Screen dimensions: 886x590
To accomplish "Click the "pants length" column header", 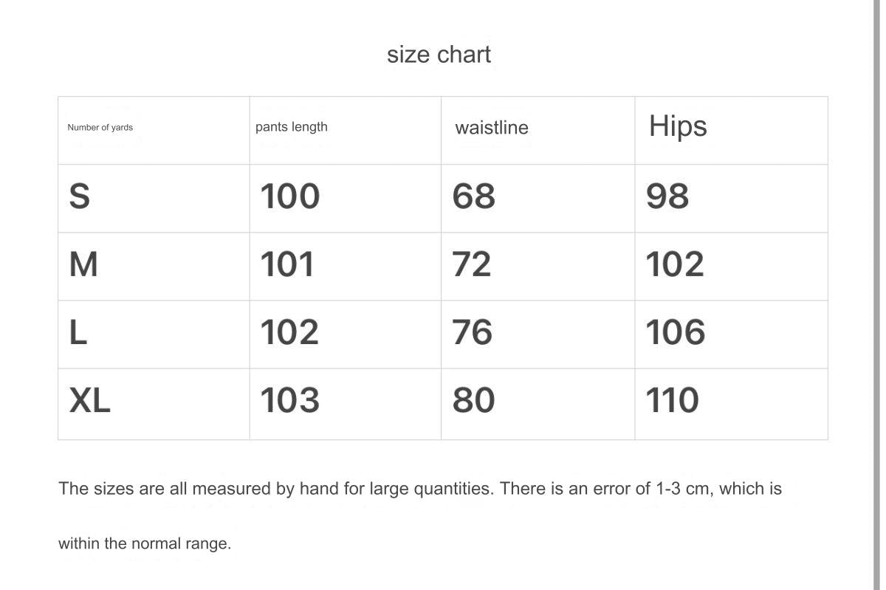I will pos(292,127).
